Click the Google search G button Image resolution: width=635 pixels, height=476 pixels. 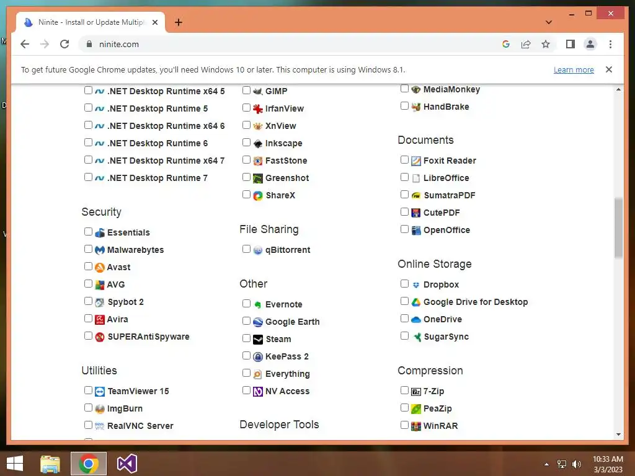click(506, 44)
